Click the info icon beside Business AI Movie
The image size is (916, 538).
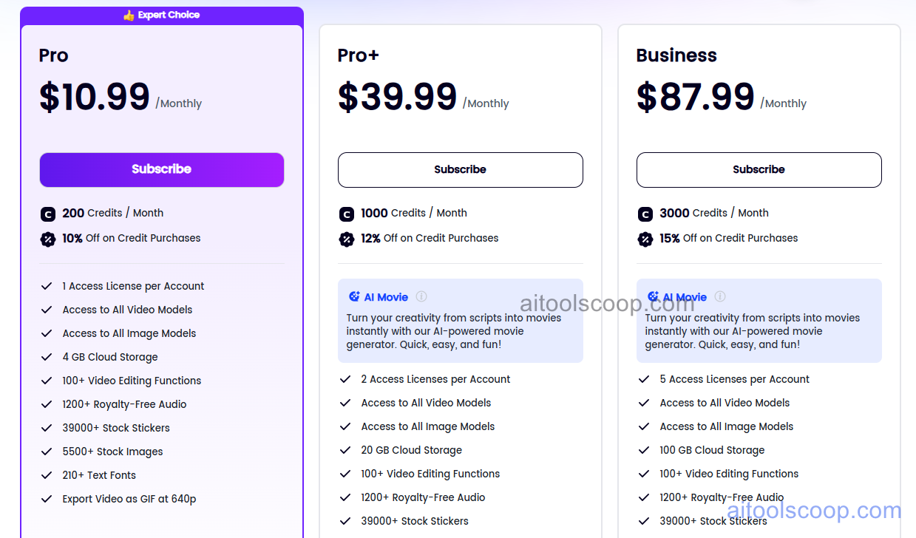[x=720, y=296]
